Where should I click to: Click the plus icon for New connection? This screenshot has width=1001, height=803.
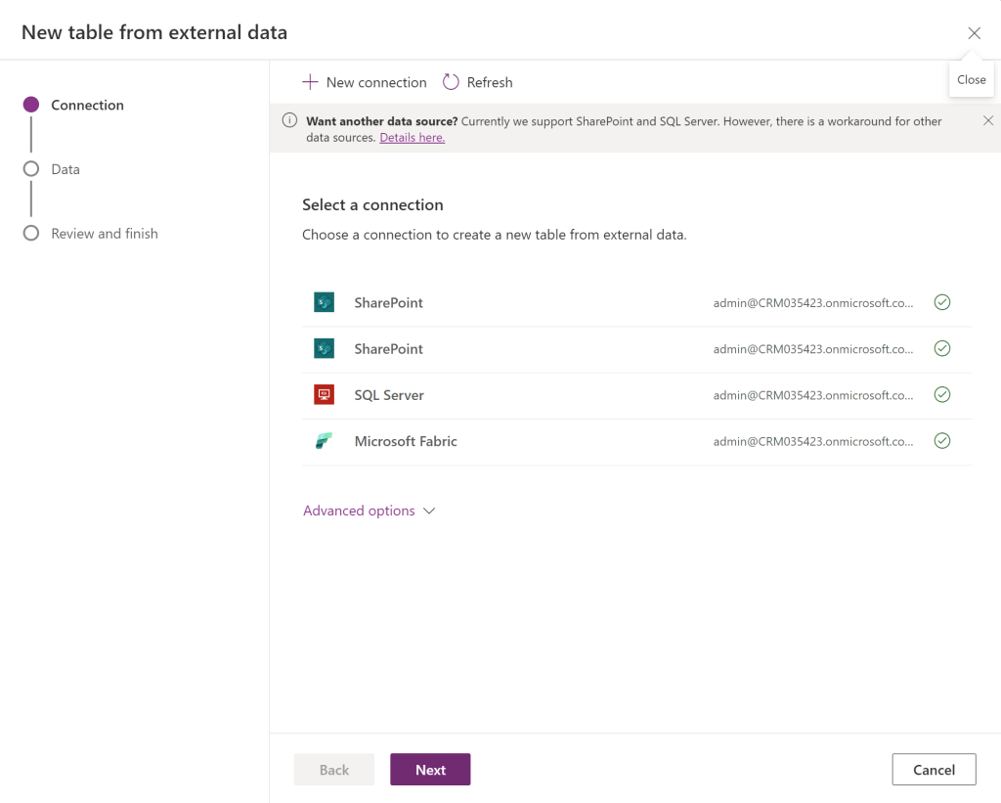[x=310, y=82]
